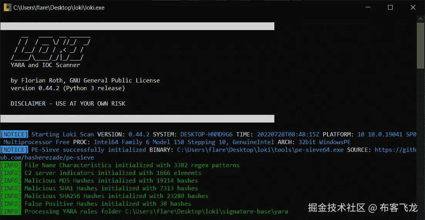Click the hasherezade/pe-sieve URL line
425x220 pixels.
click(47, 158)
